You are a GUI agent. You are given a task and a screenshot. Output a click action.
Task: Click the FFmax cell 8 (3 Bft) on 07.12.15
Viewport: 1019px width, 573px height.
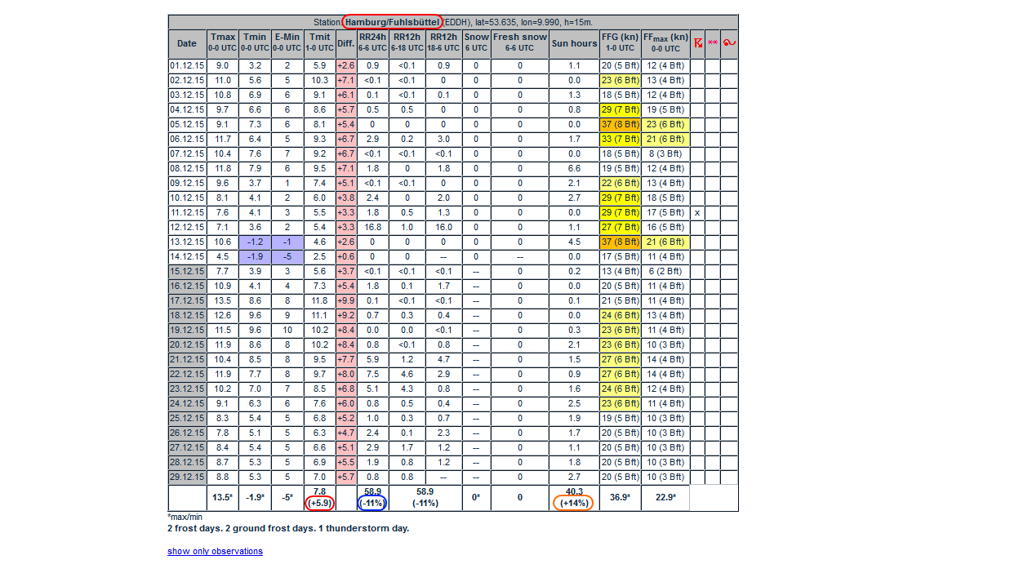tap(665, 154)
